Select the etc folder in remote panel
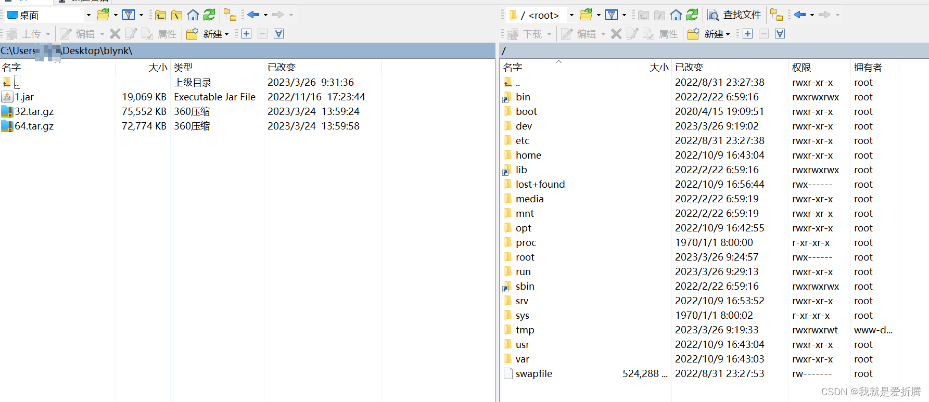929x402 pixels. click(523, 140)
